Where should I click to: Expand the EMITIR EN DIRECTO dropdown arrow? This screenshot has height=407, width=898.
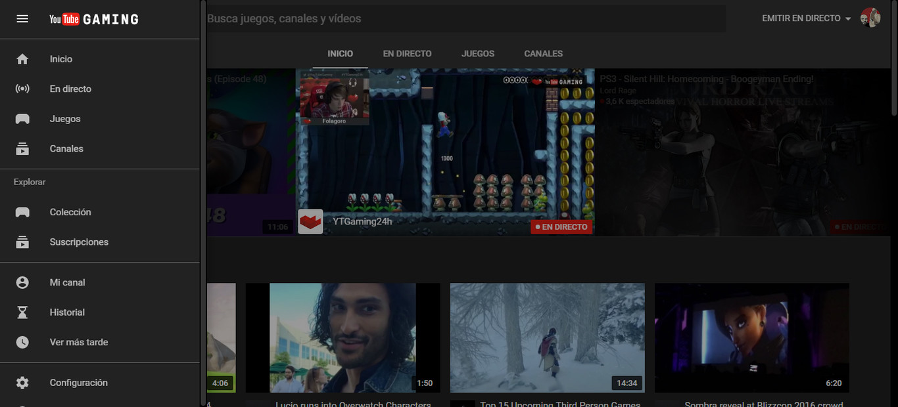click(847, 18)
